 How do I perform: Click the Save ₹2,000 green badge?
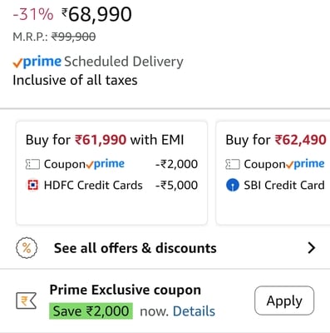[91, 311]
